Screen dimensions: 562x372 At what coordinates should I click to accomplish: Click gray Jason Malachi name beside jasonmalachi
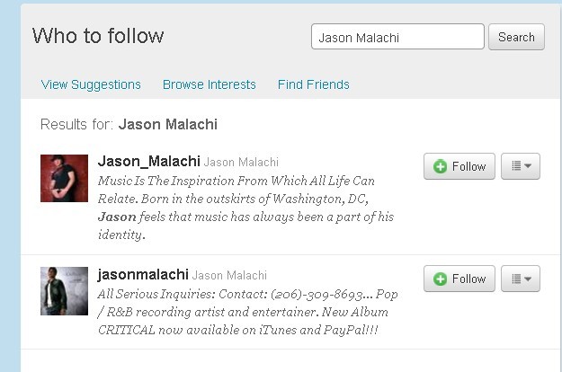pyautogui.click(x=229, y=275)
